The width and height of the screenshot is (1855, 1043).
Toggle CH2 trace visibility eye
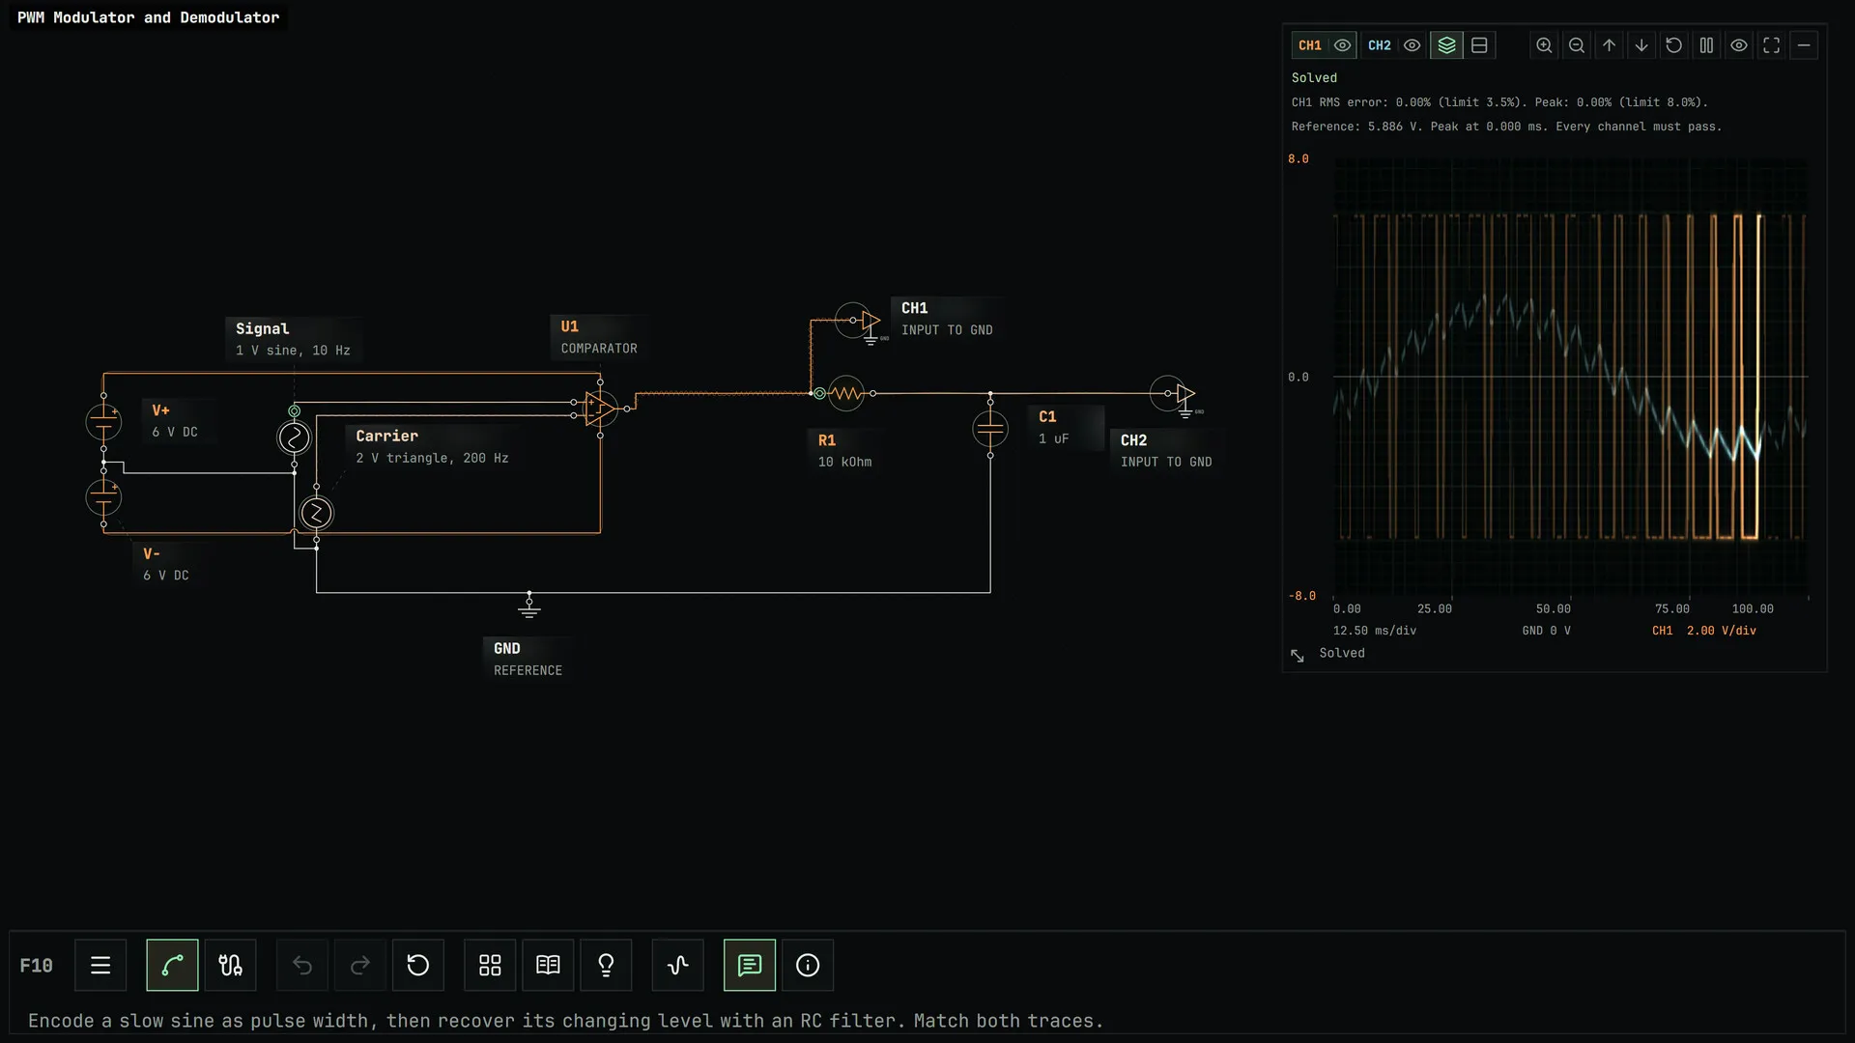1413,45
